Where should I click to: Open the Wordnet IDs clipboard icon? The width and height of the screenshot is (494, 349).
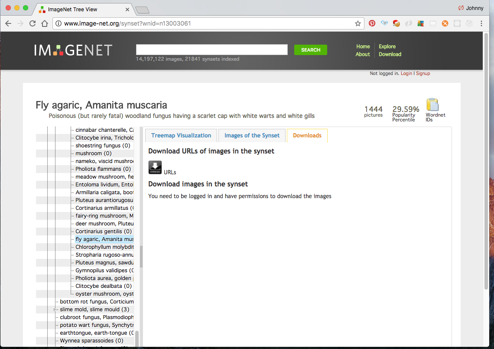(x=432, y=104)
